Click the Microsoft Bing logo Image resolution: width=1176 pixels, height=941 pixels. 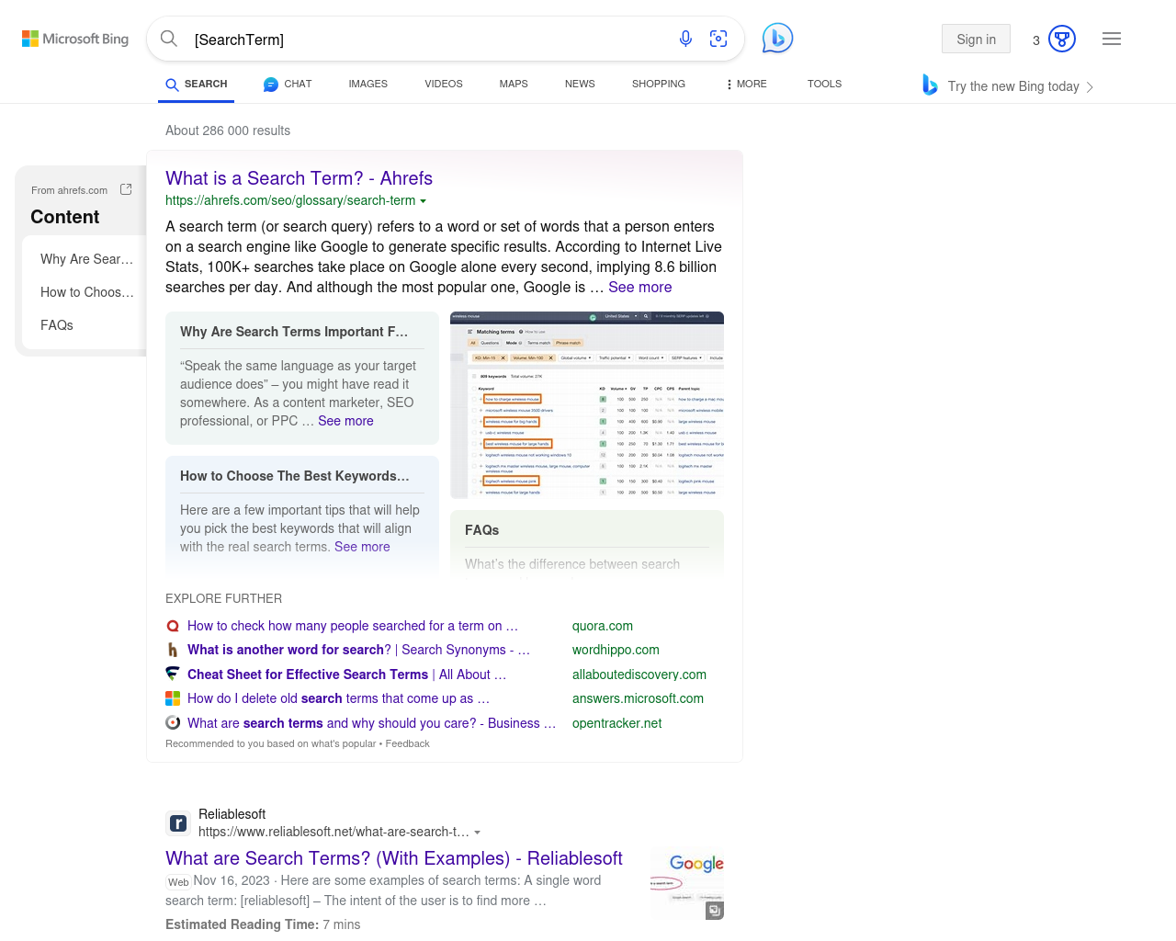[x=75, y=39]
